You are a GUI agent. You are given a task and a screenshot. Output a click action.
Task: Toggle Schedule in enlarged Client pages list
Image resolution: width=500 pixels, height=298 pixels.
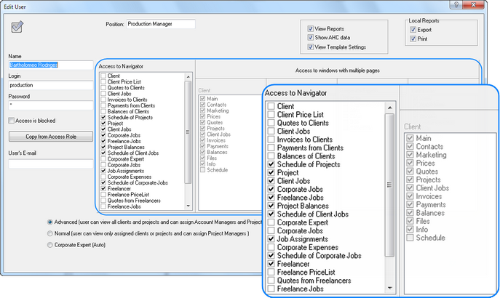click(410, 238)
